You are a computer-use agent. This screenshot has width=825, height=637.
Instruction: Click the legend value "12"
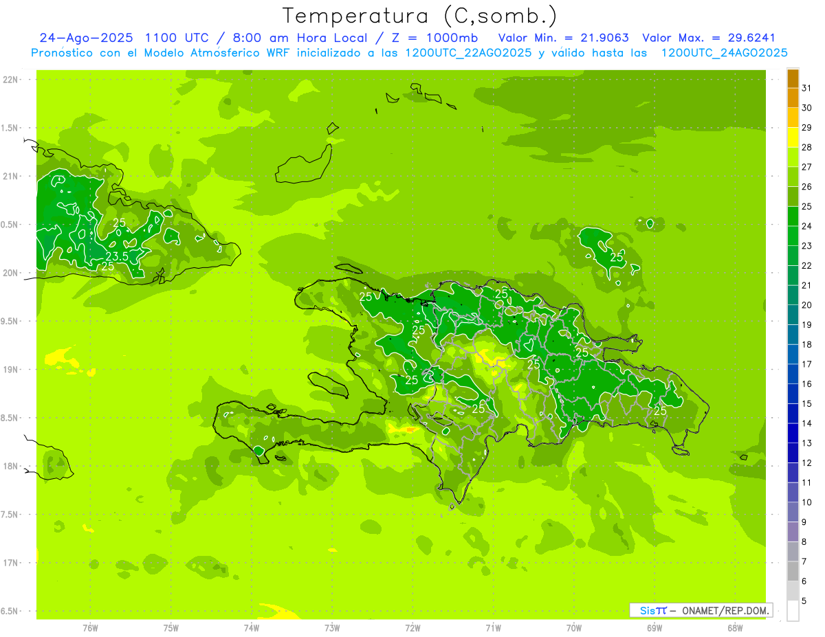click(x=806, y=463)
